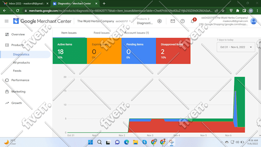Click the orange Expiring items card
Viewport: 261px width, 147px height.
[104, 51]
